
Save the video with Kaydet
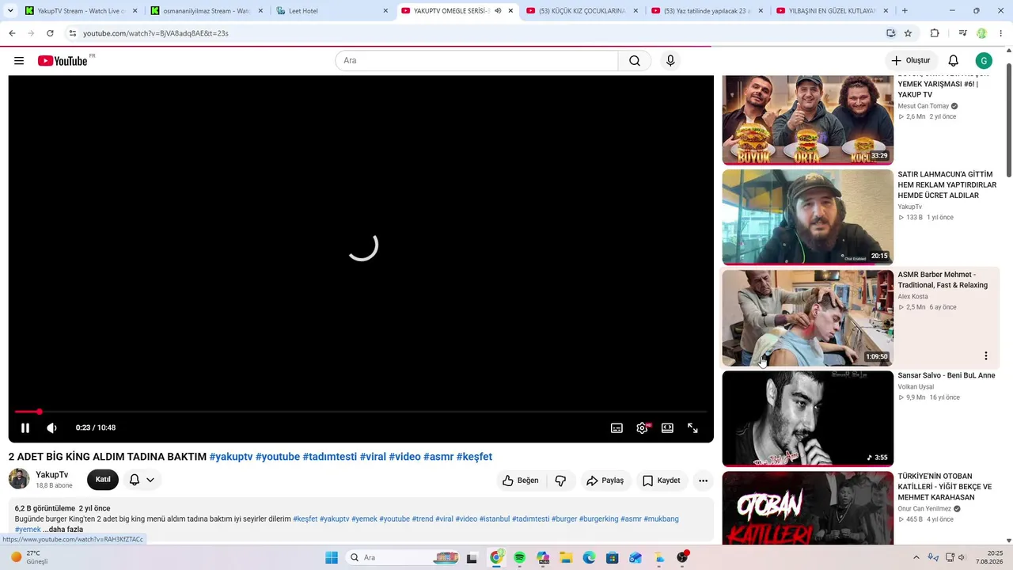[x=661, y=481]
